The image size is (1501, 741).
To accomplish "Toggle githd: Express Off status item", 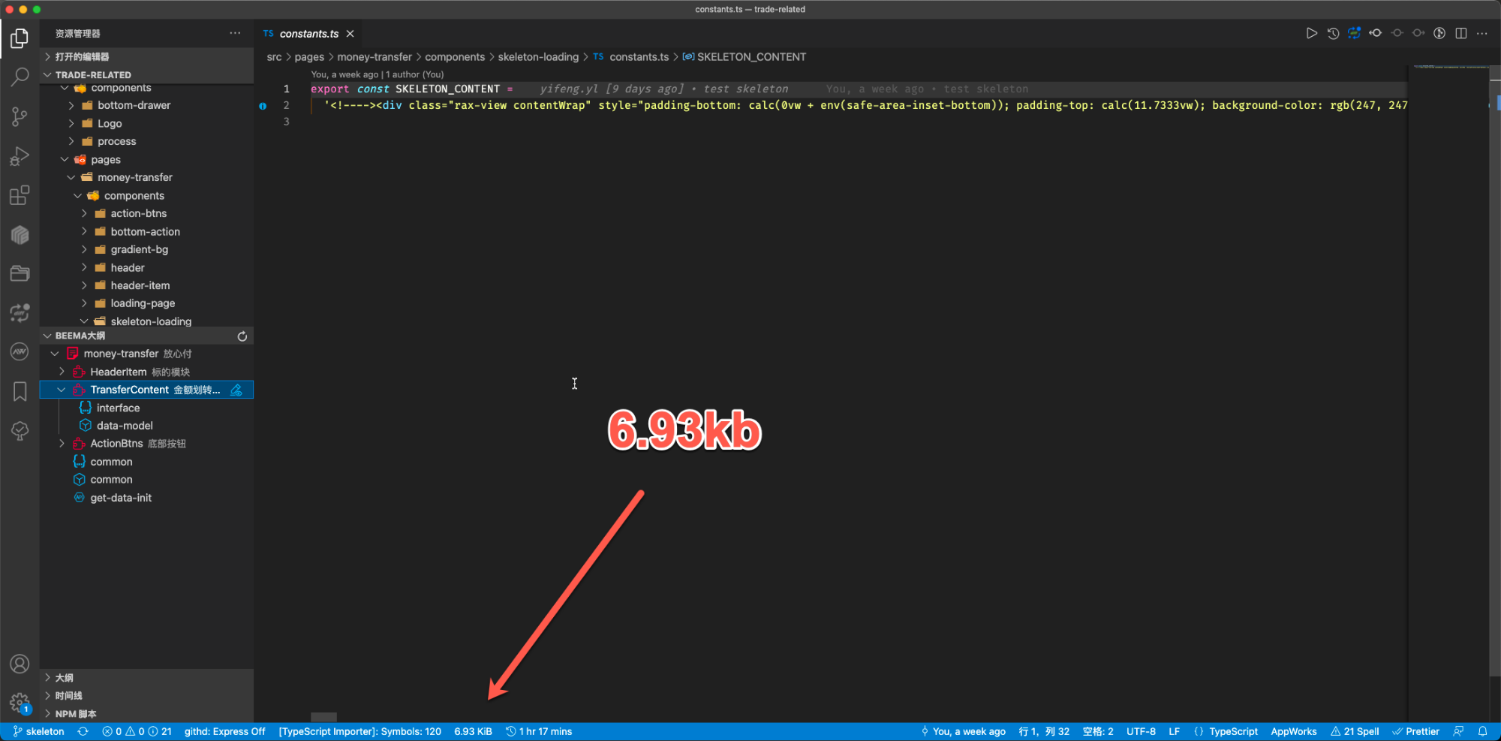I will [x=224, y=731].
